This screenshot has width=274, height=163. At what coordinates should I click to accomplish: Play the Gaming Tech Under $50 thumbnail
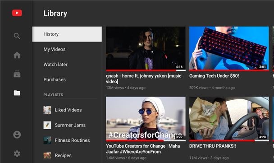point(229,48)
